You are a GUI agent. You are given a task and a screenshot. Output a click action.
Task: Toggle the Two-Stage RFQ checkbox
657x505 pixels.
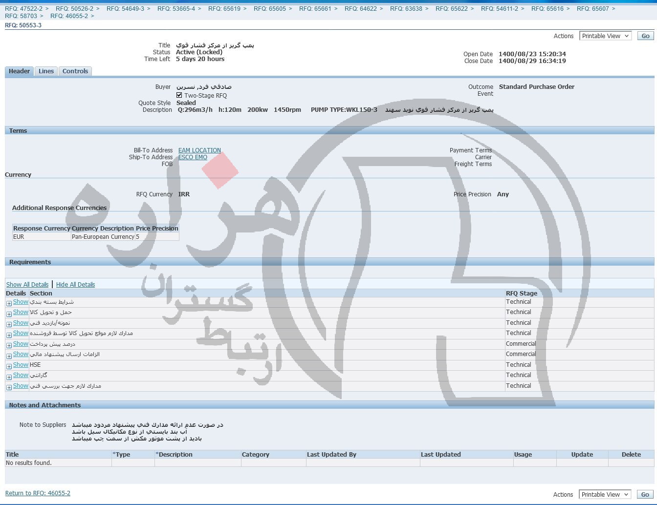tap(179, 95)
